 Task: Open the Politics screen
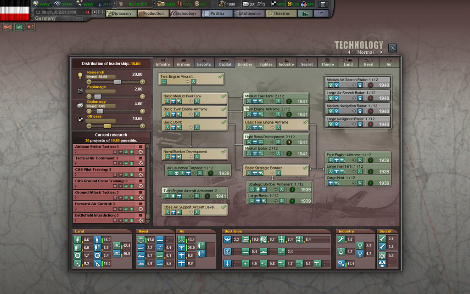pos(217,13)
